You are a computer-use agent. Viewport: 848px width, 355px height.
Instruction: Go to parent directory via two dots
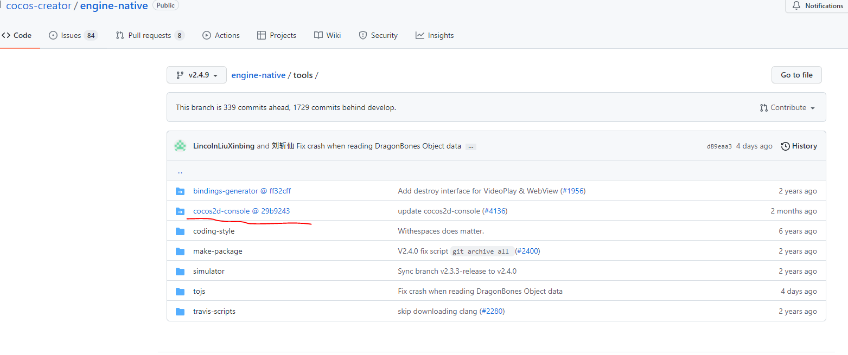click(x=180, y=171)
